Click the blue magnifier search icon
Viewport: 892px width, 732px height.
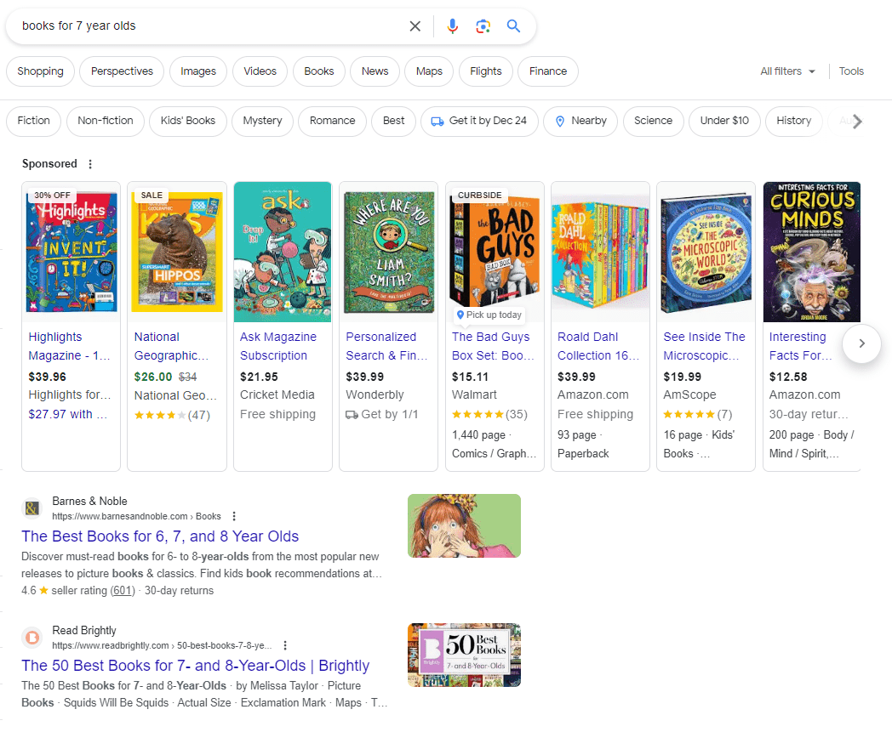[x=514, y=26]
